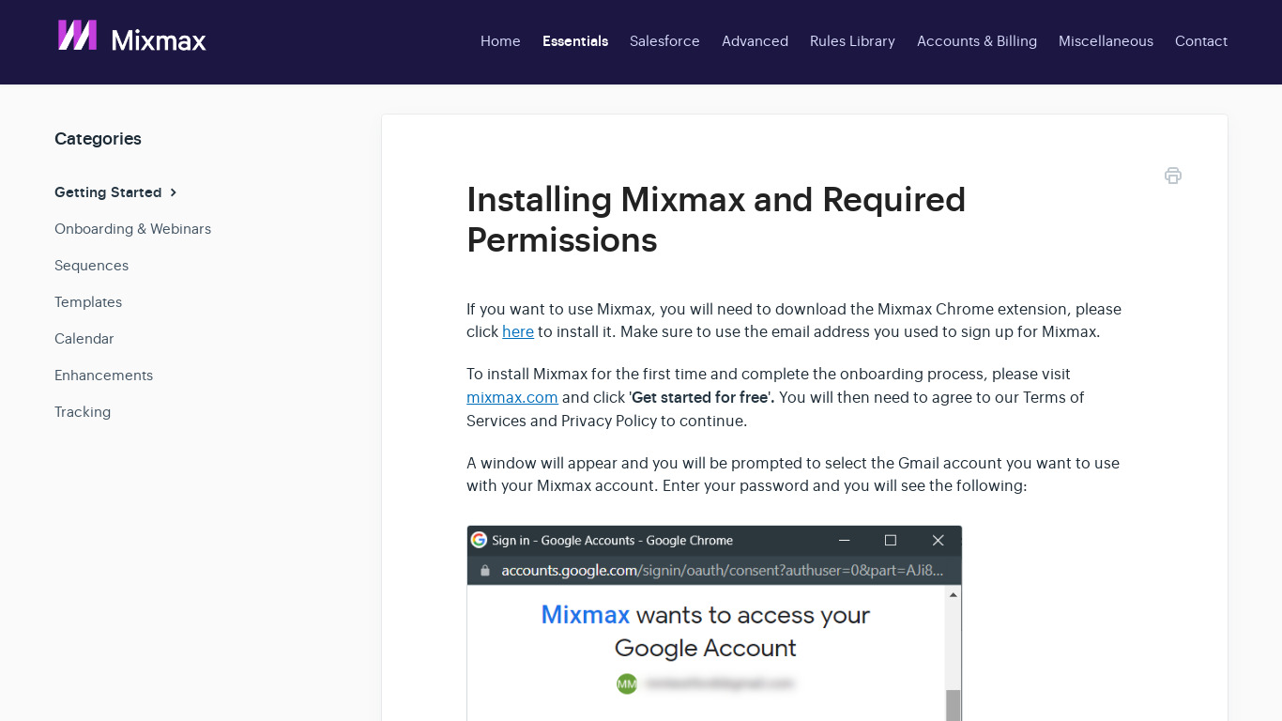Open the Contact page

(1201, 41)
